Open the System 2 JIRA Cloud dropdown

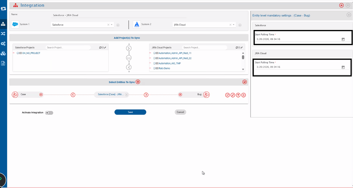tap(234, 25)
